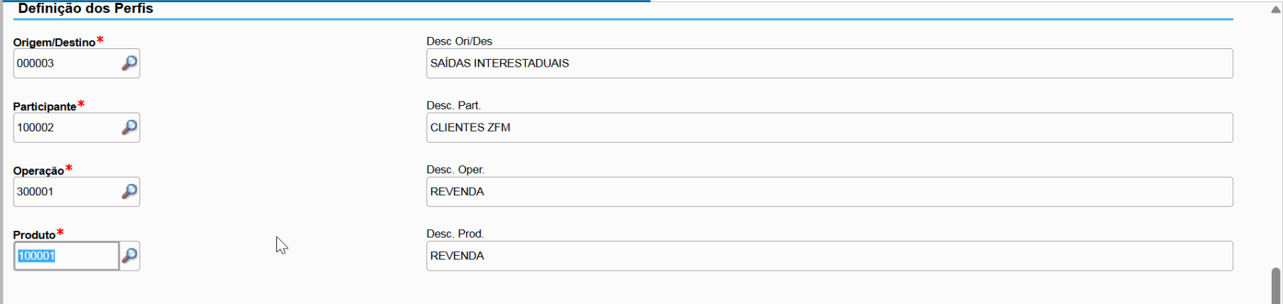Click the SAÍDAS INTERESTADUAIS description field

tap(829, 63)
